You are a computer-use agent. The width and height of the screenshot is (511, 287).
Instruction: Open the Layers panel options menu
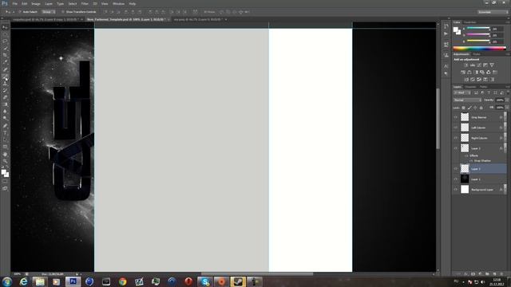click(508, 87)
